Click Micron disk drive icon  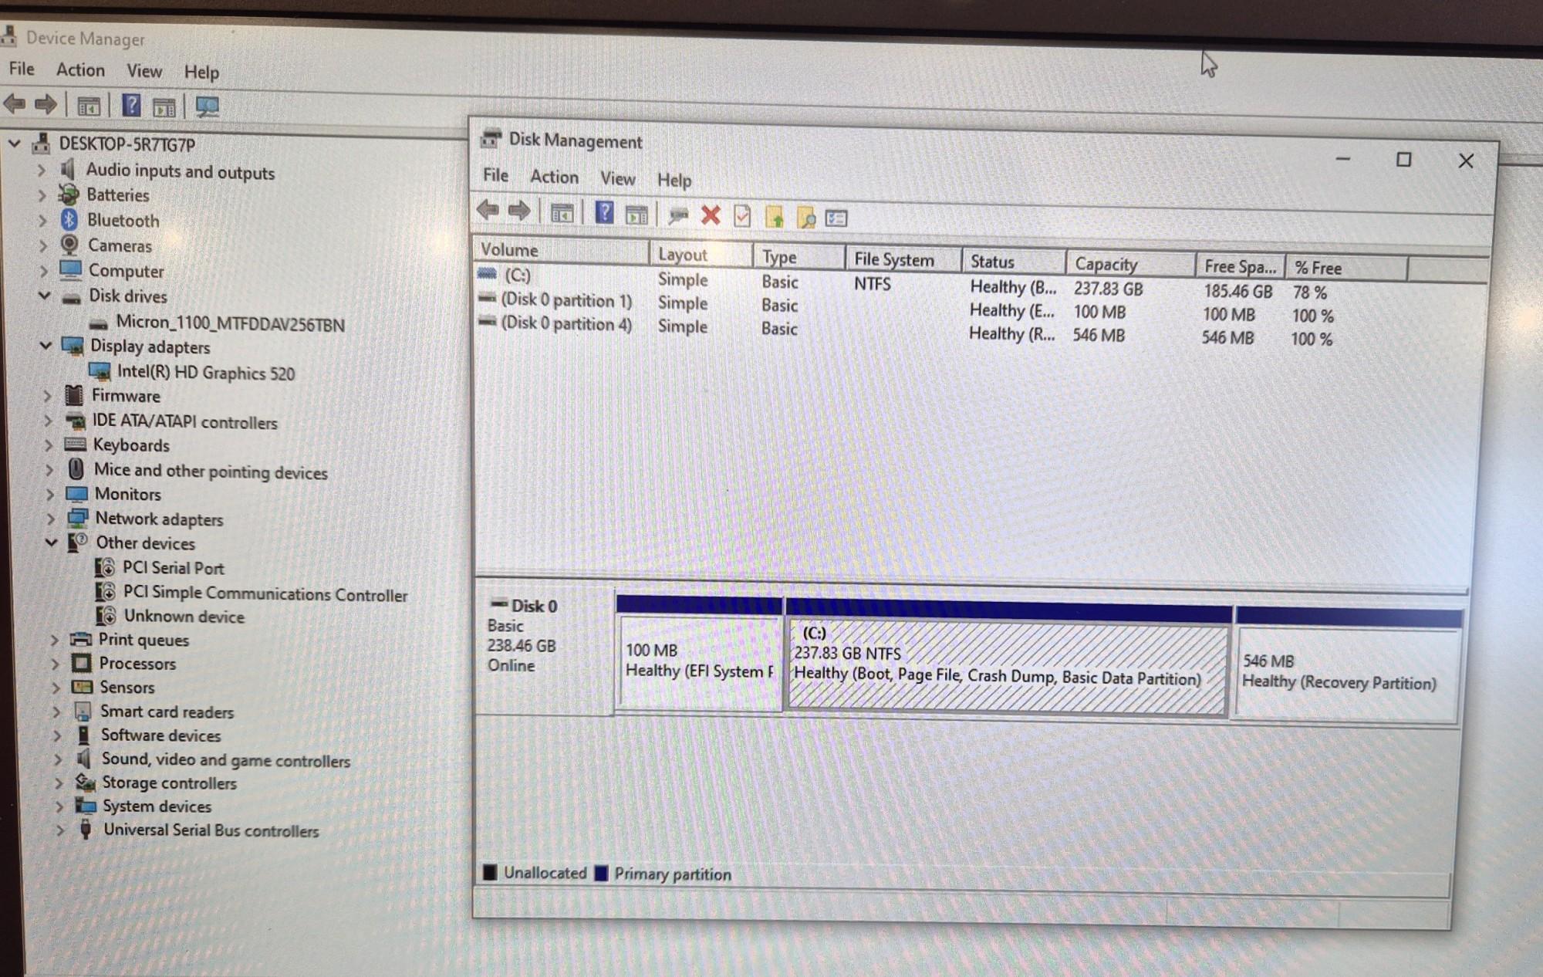(98, 323)
